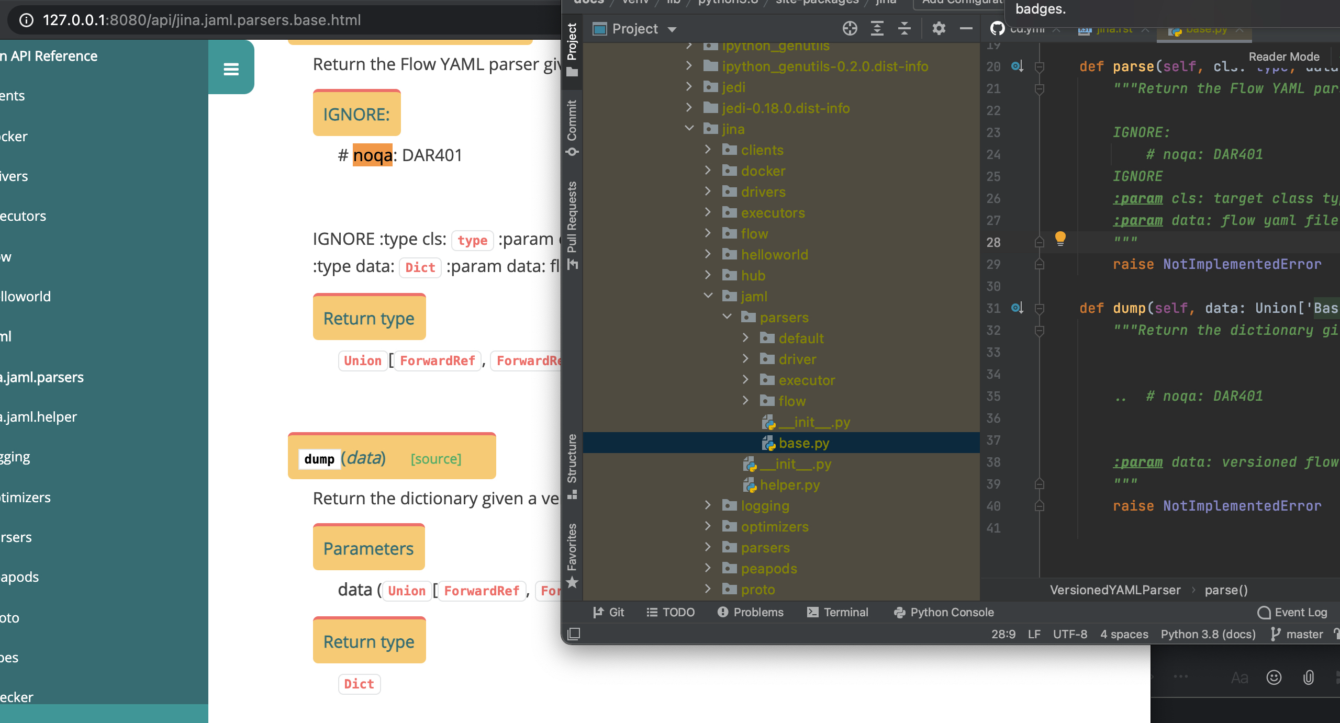
Task: Click the GitHub icon next to cd.yml tab
Action: 997,29
